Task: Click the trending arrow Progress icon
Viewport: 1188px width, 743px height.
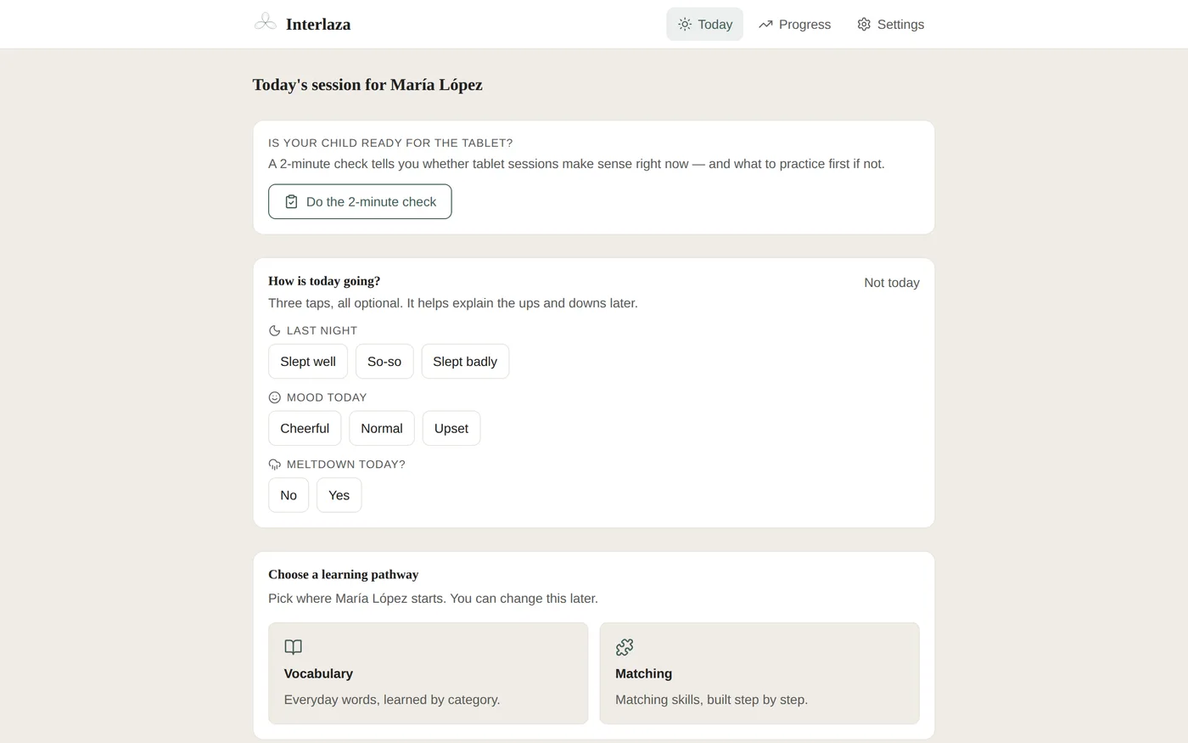Action: (765, 25)
